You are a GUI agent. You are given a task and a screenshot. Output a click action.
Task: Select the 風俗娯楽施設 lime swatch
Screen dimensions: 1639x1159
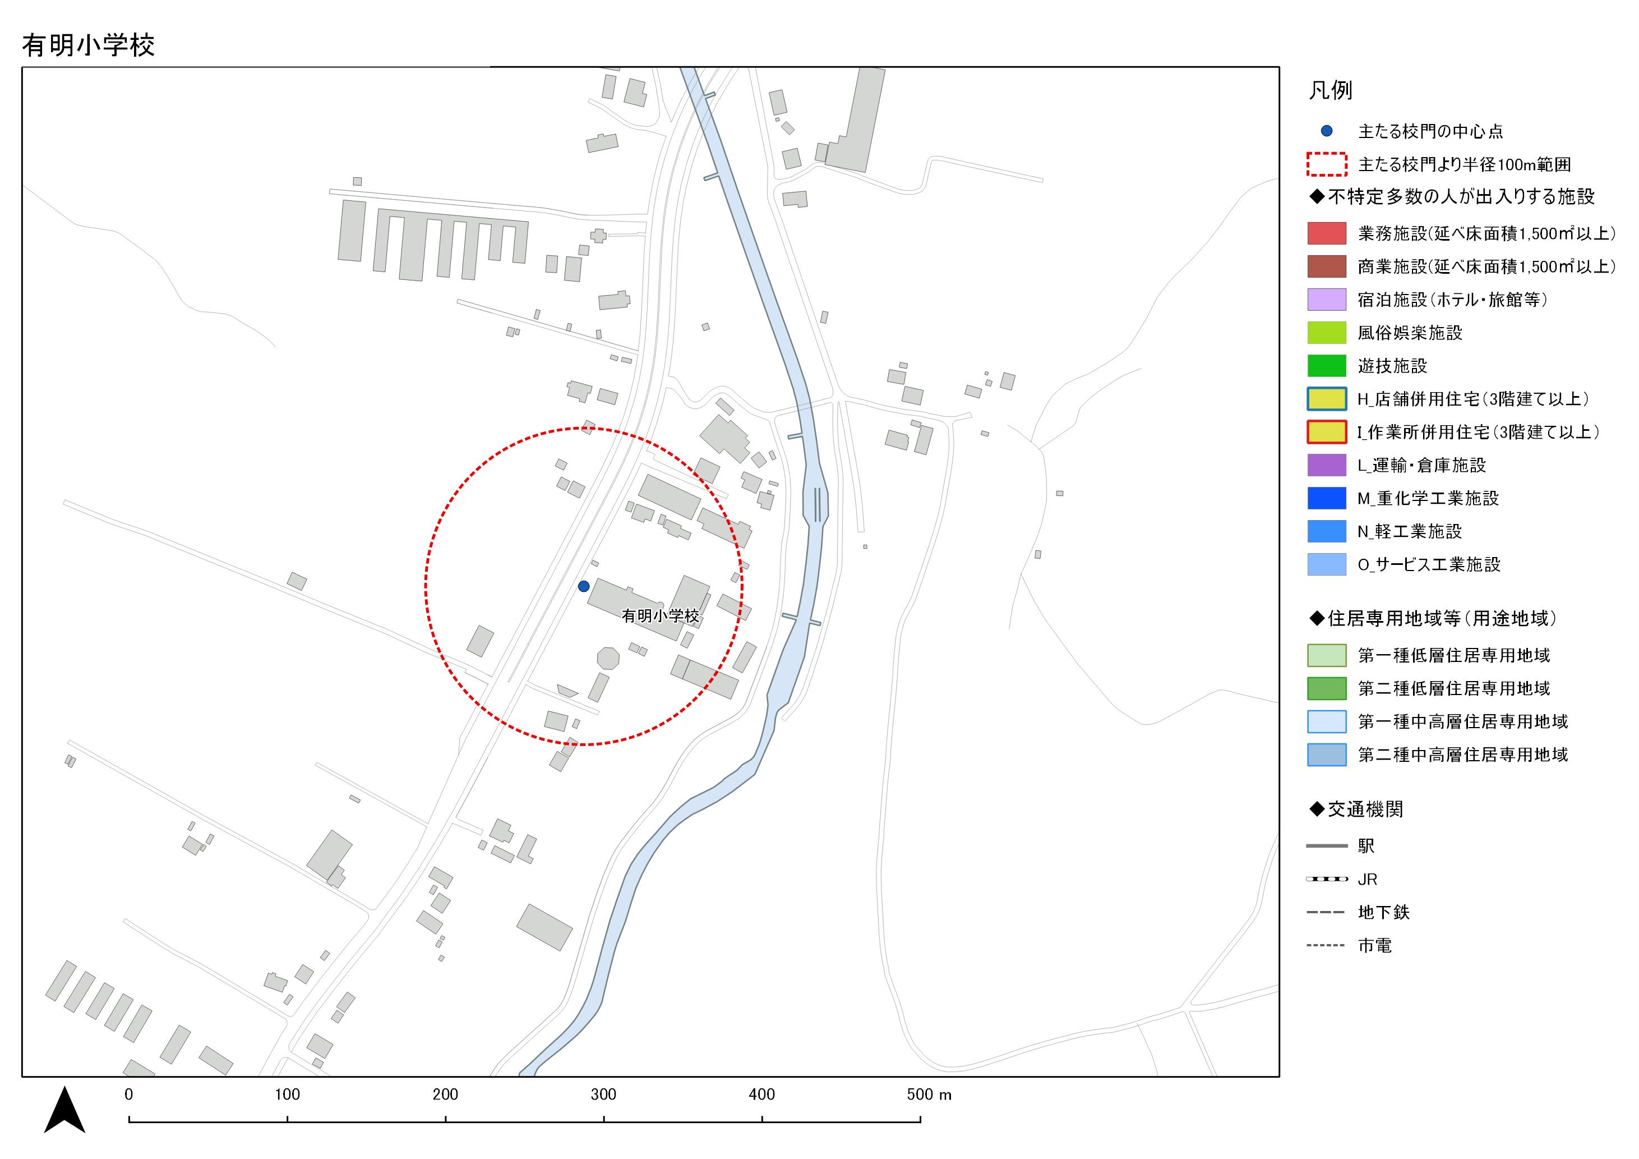[x=1327, y=333]
